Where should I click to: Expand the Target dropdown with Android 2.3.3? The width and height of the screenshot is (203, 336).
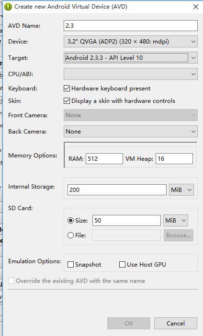coord(131,57)
